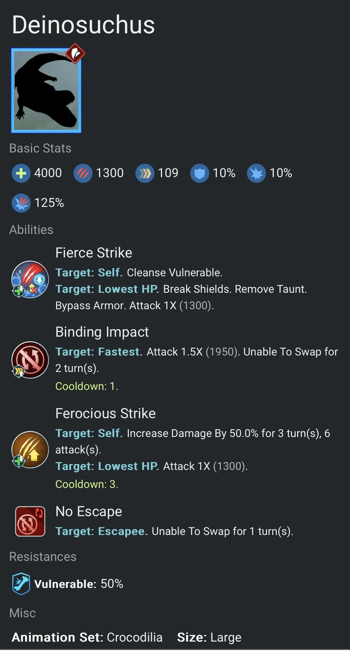Click the shield armor stat icon

coord(199,174)
